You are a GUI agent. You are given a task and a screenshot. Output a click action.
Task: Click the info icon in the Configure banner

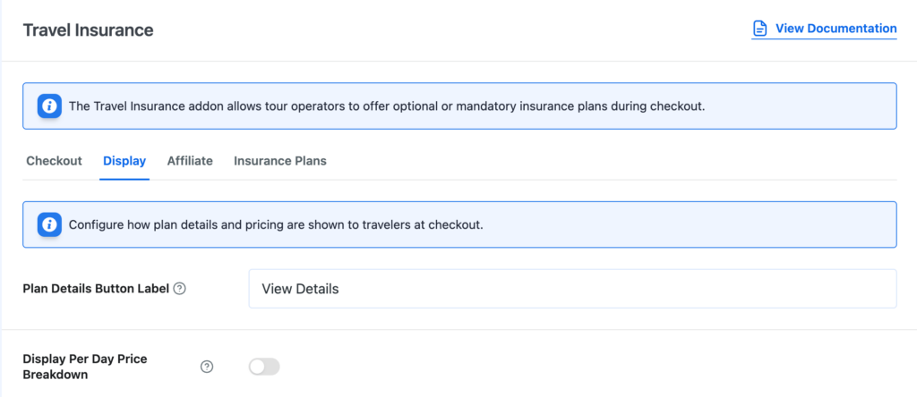click(x=49, y=224)
